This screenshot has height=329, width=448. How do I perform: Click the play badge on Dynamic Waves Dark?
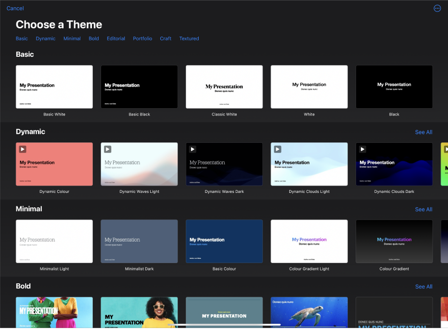[x=192, y=149]
